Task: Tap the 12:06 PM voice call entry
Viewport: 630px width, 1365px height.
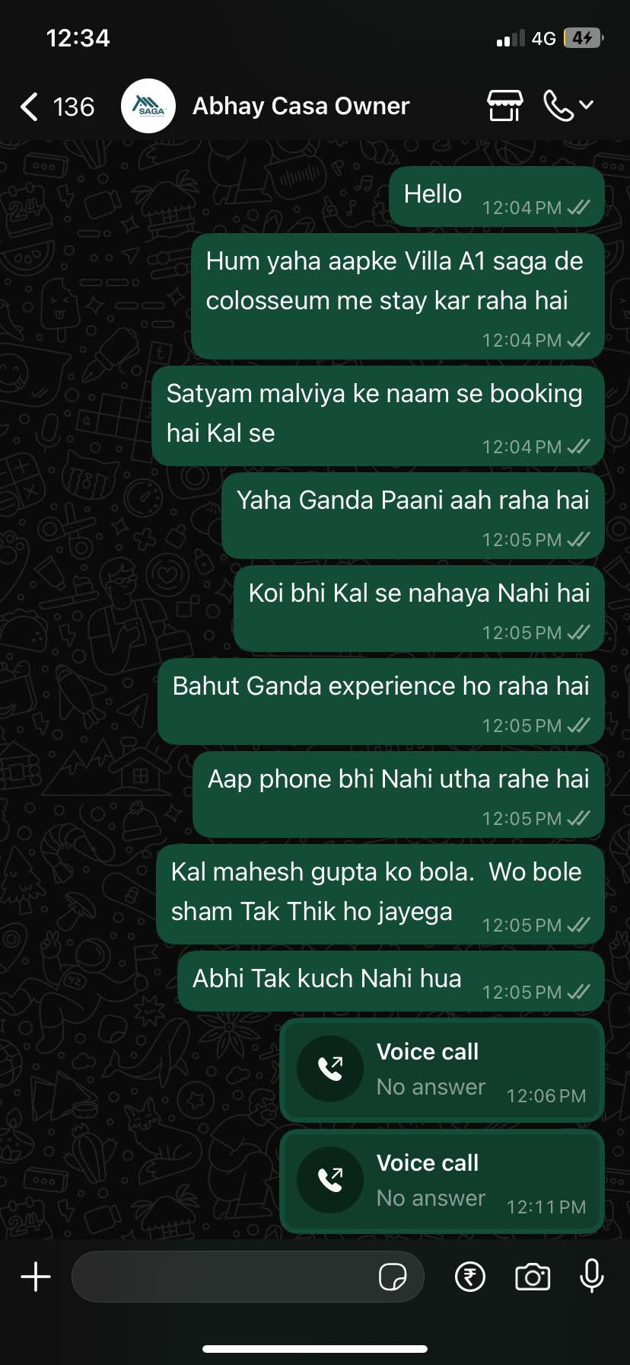Action: coord(442,1069)
